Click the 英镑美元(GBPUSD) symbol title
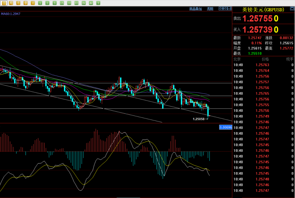 click(x=263, y=9)
